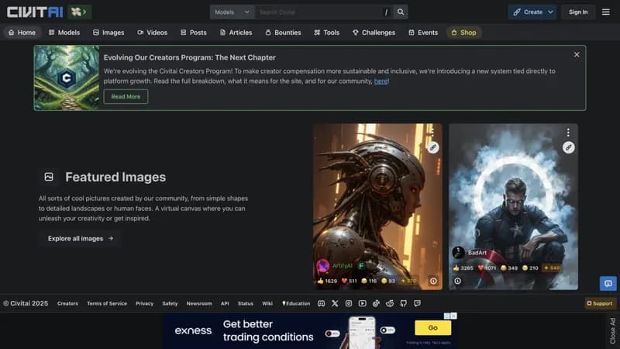Open the Articles tab

[236, 33]
